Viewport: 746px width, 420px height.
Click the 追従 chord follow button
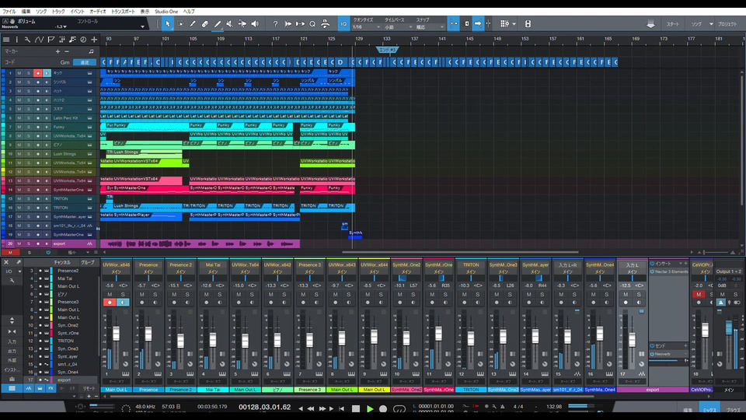click(85, 62)
